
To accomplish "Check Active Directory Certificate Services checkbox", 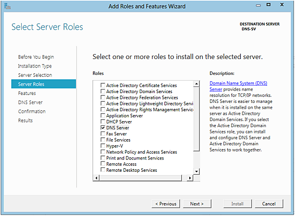I will [x=103, y=86].
